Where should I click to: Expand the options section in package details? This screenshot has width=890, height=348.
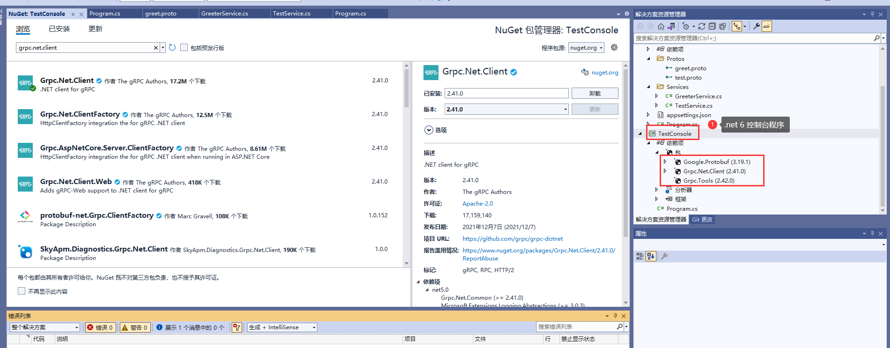(x=428, y=130)
